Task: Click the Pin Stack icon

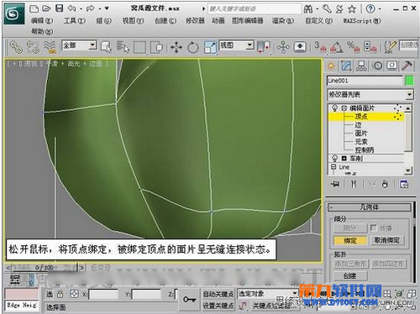Action: pyautogui.click(x=335, y=184)
